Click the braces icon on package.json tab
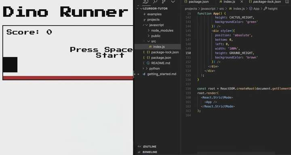 [186, 2]
